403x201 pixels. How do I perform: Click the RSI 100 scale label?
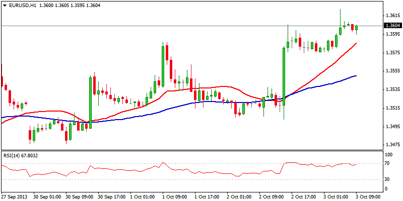click(x=389, y=155)
